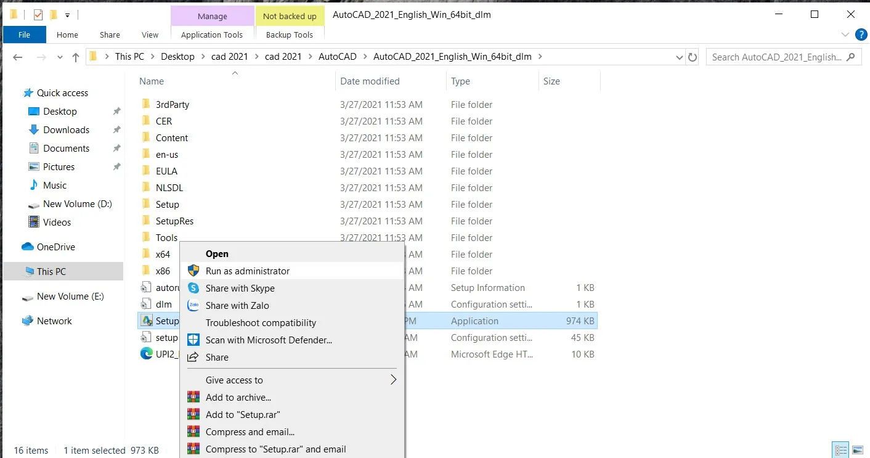Image resolution: width=870 pixels, height=458 pixels.
Task: Switch to the View ribbon tab
Action: (150, 35)
